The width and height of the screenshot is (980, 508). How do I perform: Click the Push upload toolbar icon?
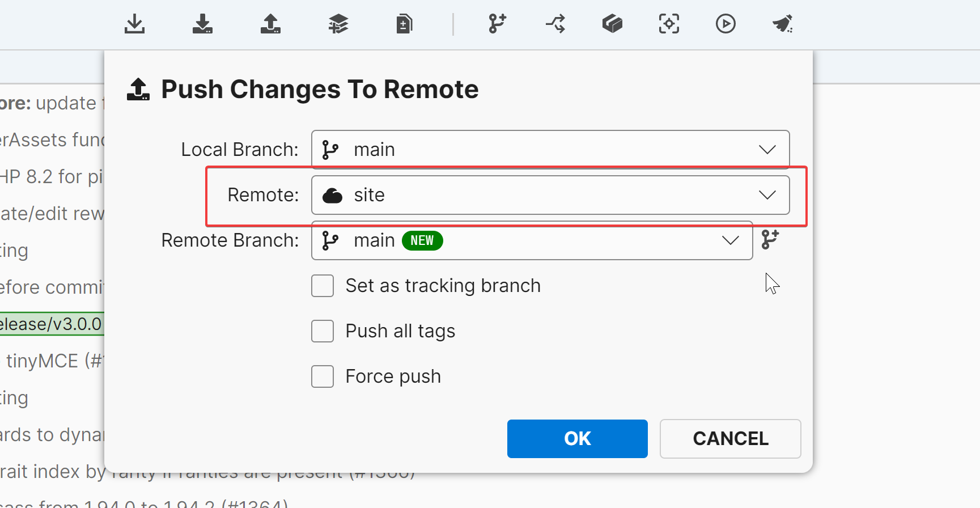click(x=270, y=24)
